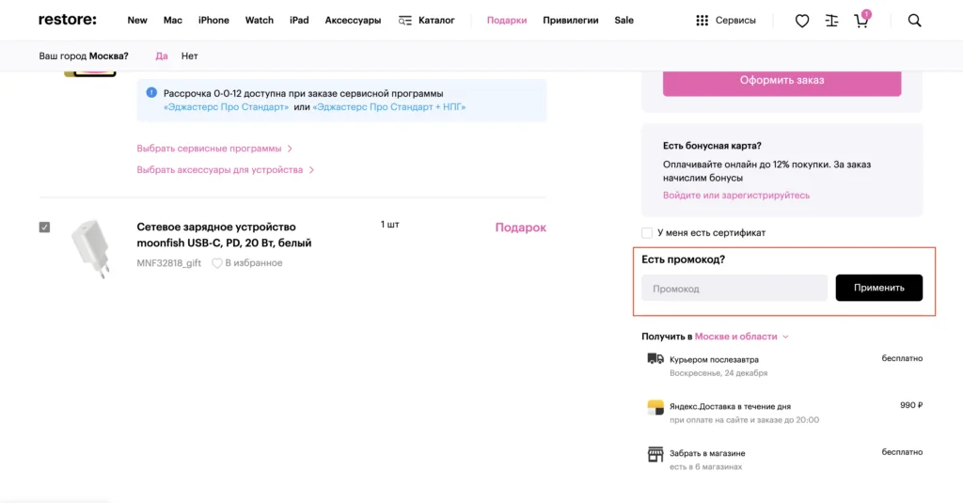The width and height of the screenshot is (963, 503).
Task: Click the Воскресенье, 24 декабря date text
Action: 718,373
